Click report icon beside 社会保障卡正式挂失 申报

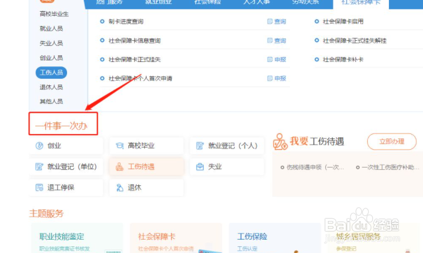(x=270, y=59)
